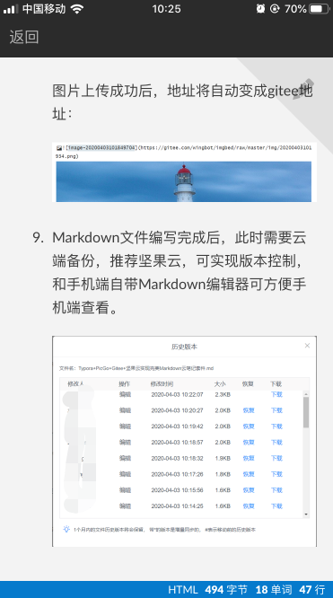Click the 修改时间 column header
333x598 pixels.
162,384
